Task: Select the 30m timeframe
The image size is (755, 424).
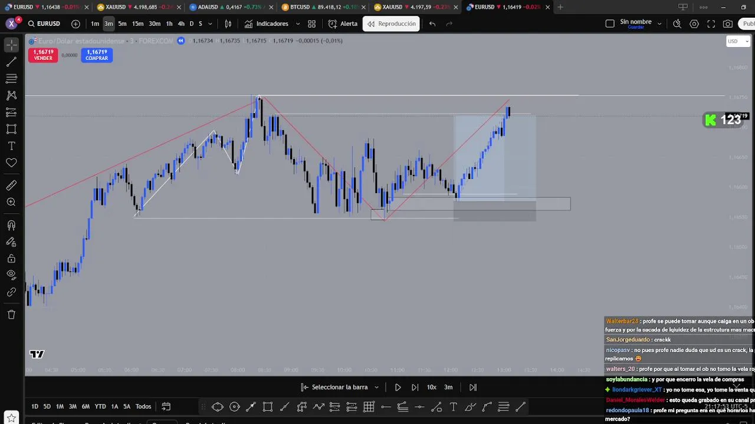Action: pos(155,24)
